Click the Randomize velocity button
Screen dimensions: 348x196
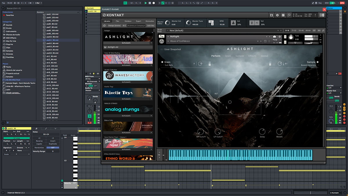(39, 148)
